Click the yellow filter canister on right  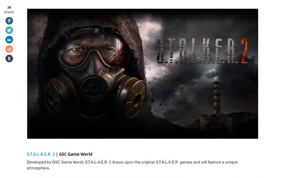131,97
